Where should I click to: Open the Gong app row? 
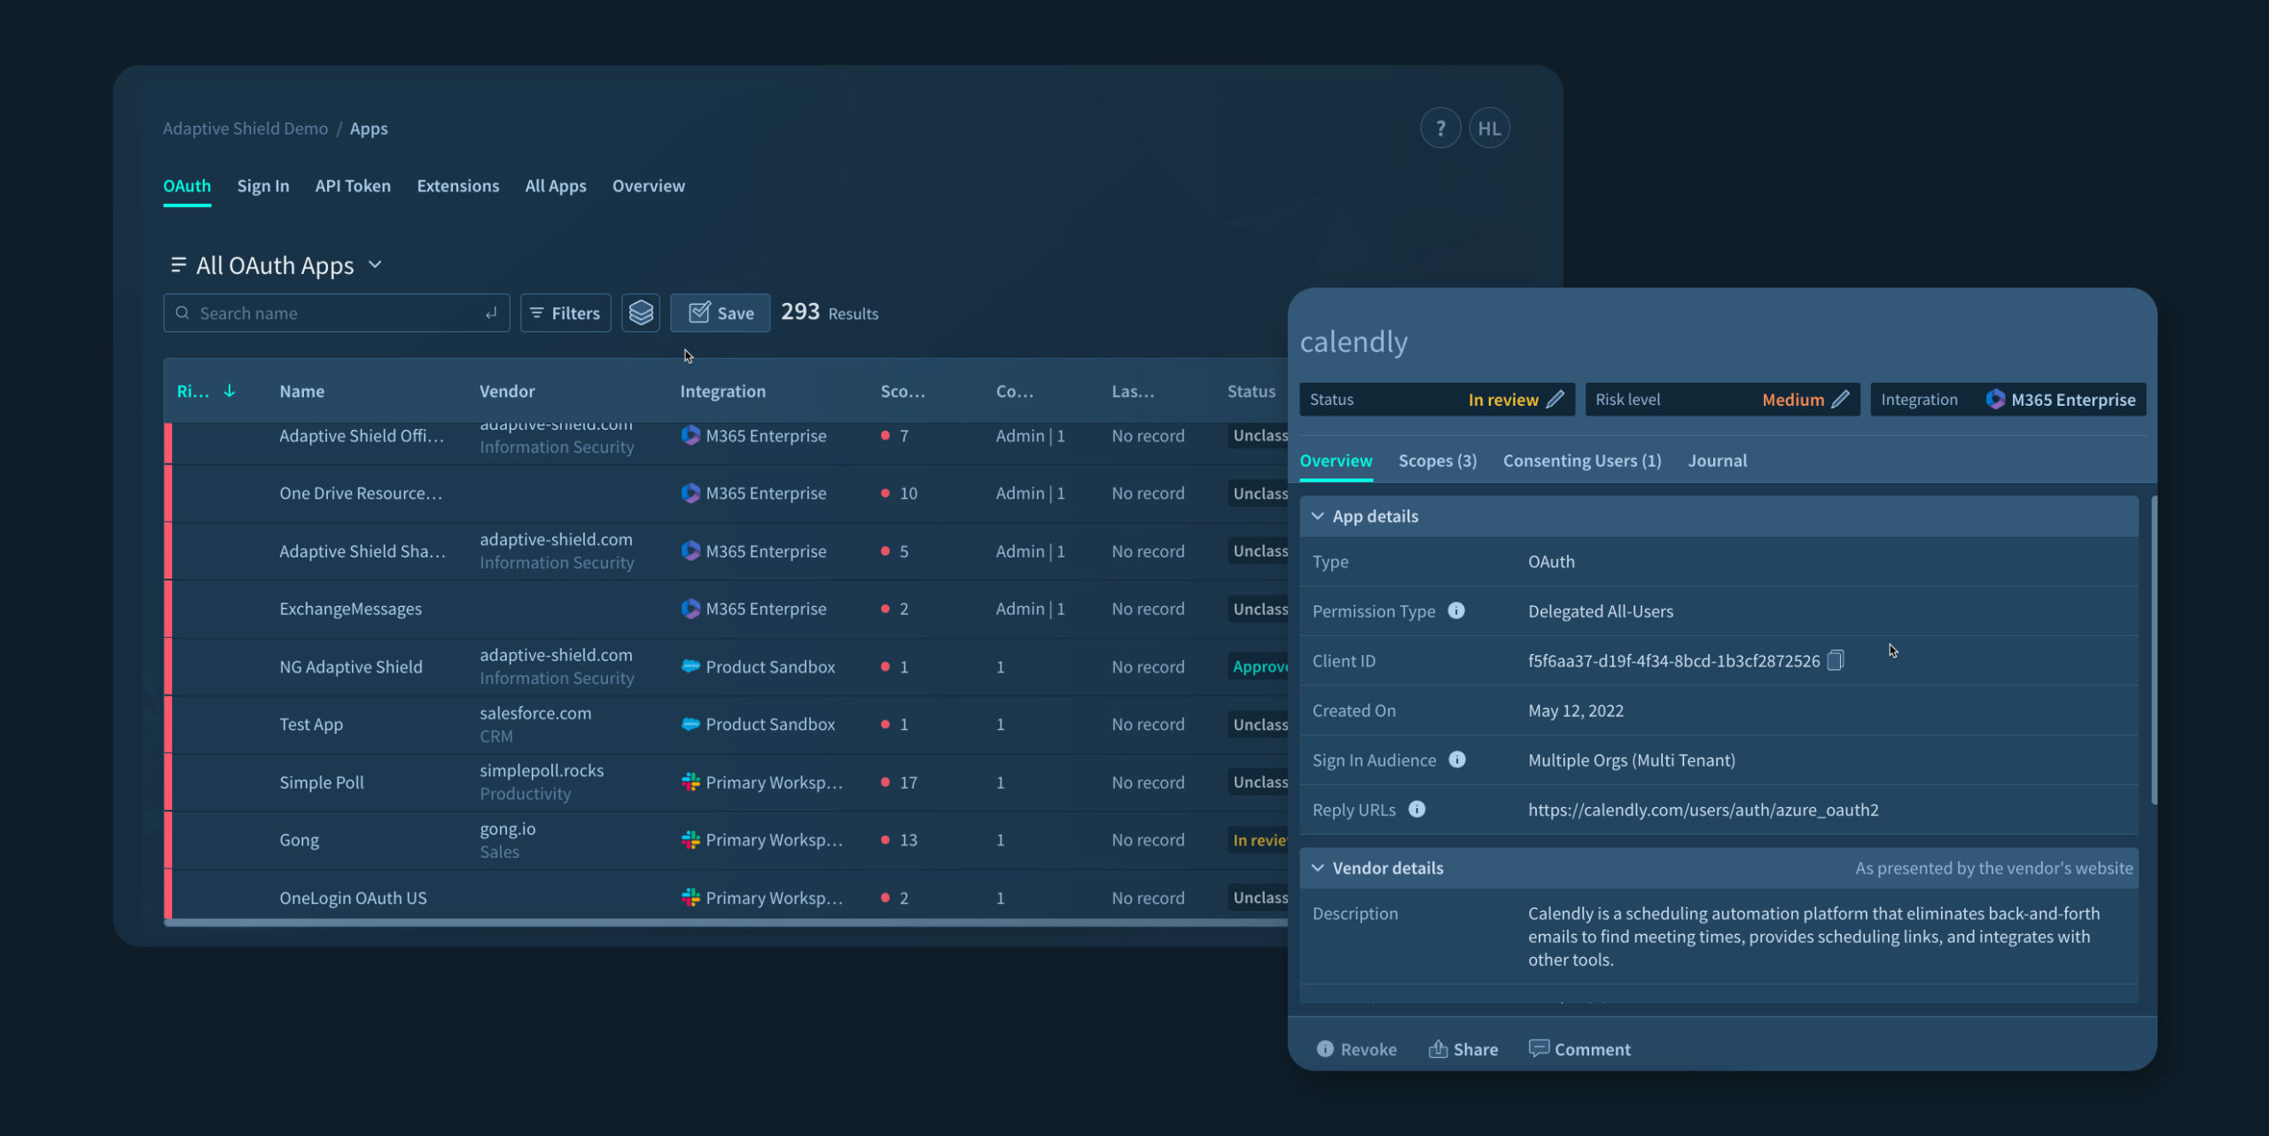(x=727, y=840)
